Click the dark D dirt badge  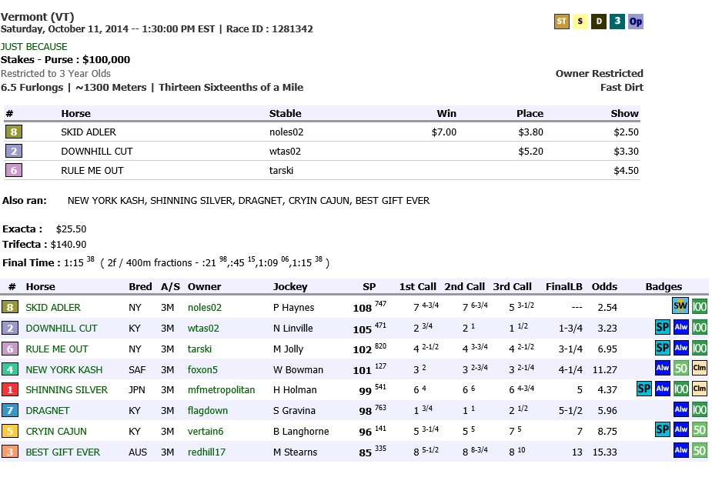[599, 22]
